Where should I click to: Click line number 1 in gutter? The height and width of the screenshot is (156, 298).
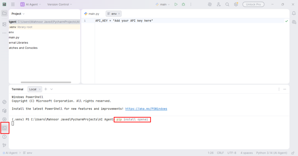85,21
